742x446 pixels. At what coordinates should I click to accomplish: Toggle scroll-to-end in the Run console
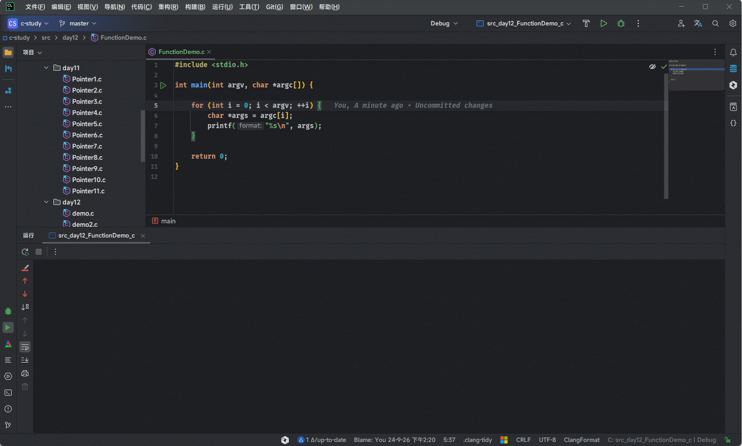(x=25, y=360)
